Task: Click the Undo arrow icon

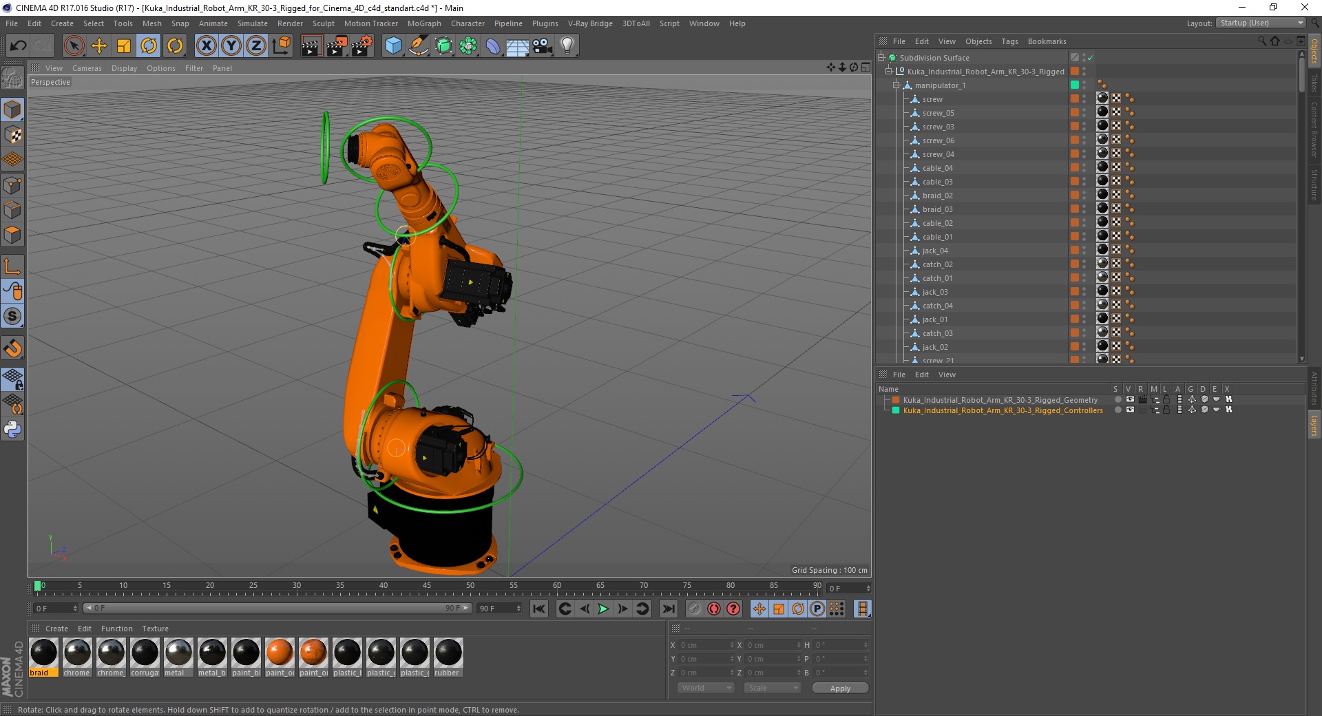Action: tap(19, 46)
